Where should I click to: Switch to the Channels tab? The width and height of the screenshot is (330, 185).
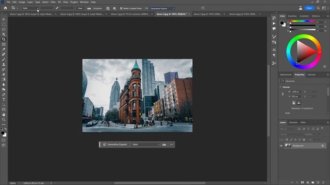(293, 122)
